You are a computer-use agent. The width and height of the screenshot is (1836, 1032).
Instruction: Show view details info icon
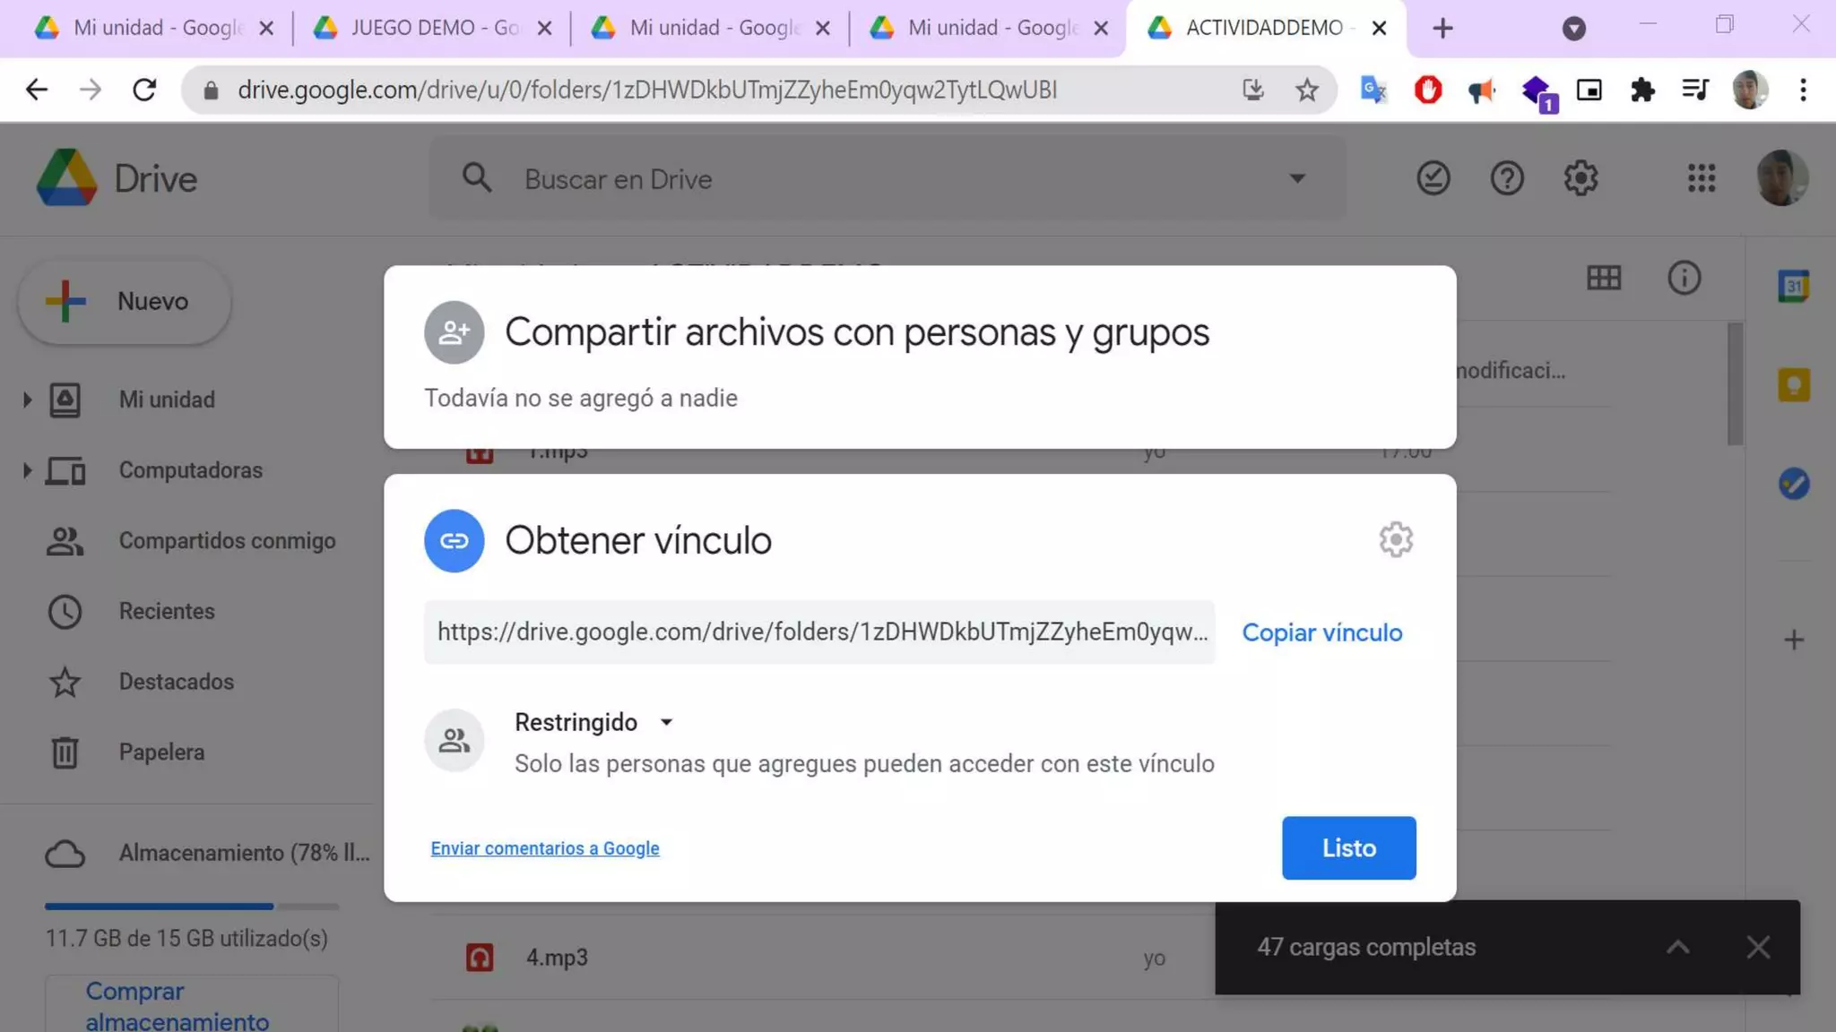click(x=1684, y=278)
